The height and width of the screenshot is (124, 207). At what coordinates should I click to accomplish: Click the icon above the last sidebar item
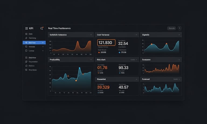26,66
